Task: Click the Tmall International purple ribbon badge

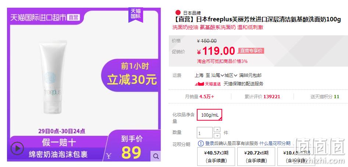Action: pos(136,14)
